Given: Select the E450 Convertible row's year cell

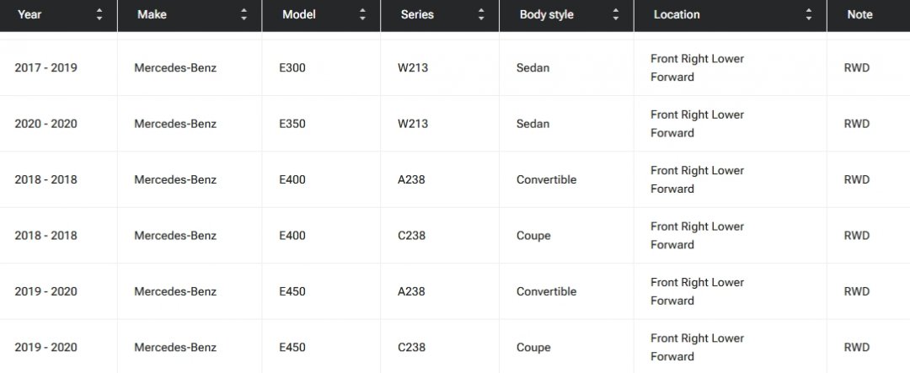Looking at the screenshot, I should (45, 291).
